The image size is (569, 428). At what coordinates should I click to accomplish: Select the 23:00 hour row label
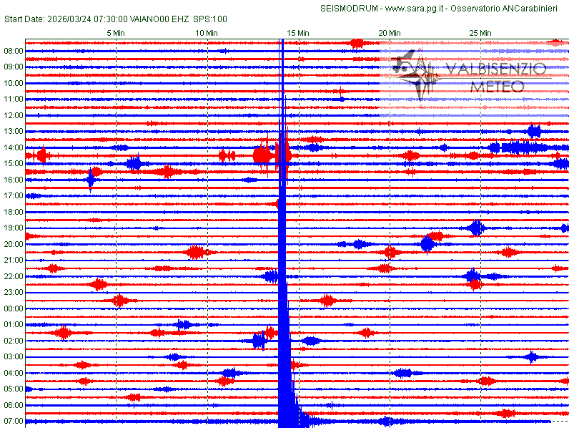(x=14, y=292)
